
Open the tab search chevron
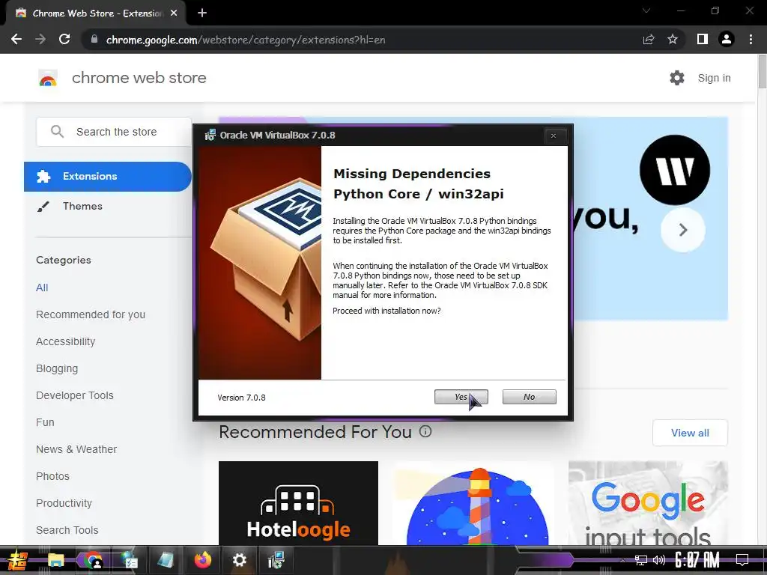tap(646, 10)
